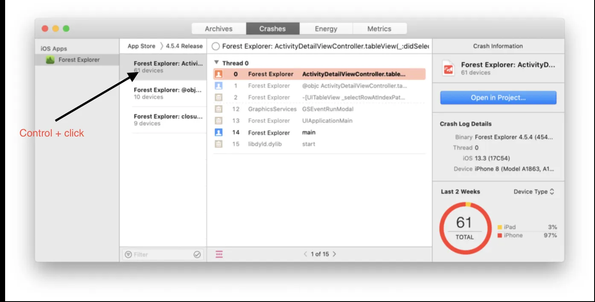
Task: Click the yellow iPad legend swatch
Action: pyautogui.click(x=500, y=227)
